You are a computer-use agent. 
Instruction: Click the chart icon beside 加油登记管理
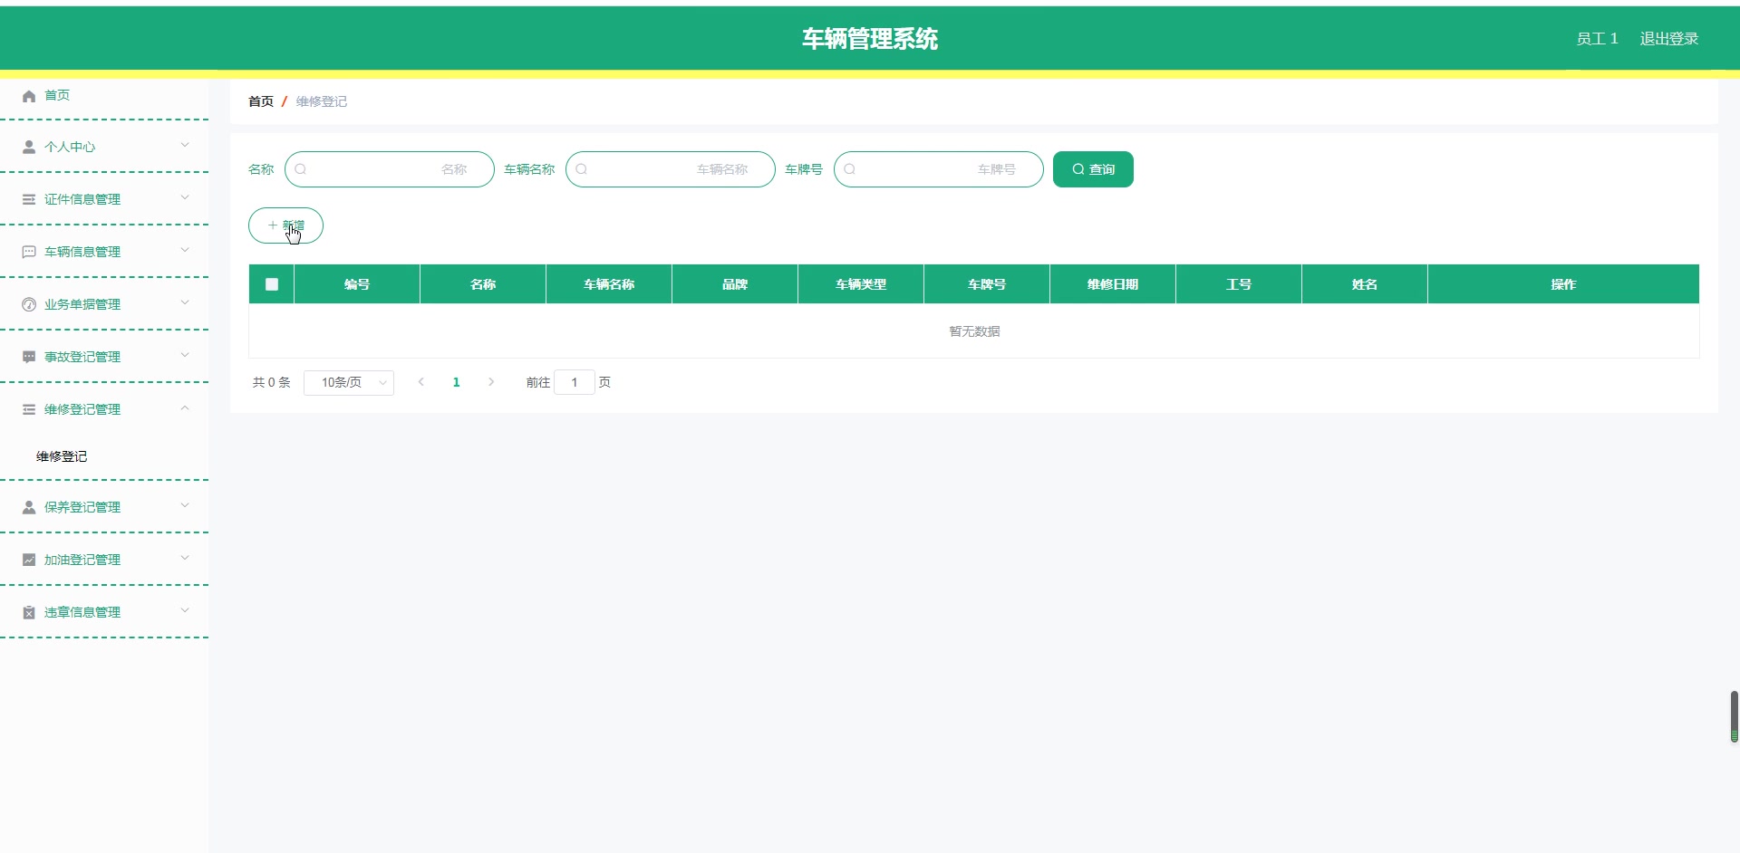point(28,559)
